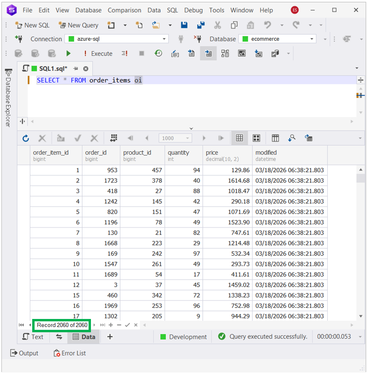
Task: Go to the first record navigator button
Action: (x=21, y=325)
